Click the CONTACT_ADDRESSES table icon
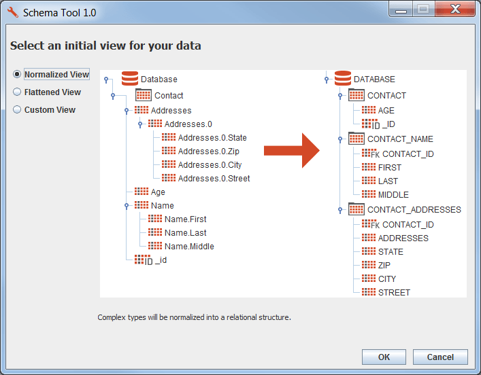This screenshot has width=481, height=375. point(356,210)
